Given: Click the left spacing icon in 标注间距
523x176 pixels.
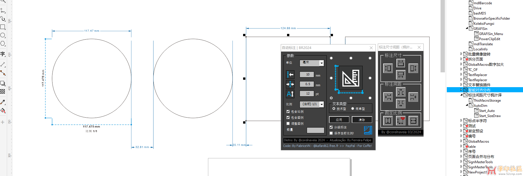Looking at the screenshot, I should (388, 97).
